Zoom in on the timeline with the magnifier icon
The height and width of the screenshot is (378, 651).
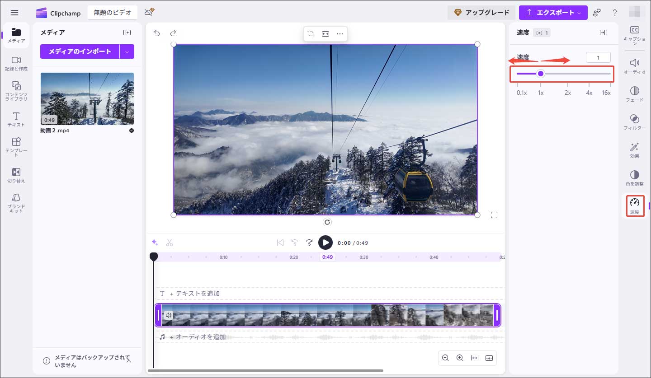(460, 358)
